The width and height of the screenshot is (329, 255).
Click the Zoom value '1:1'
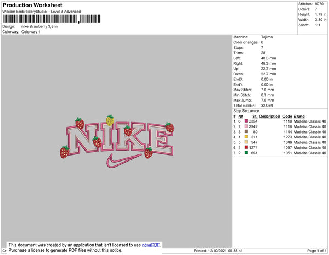(317, 25)
